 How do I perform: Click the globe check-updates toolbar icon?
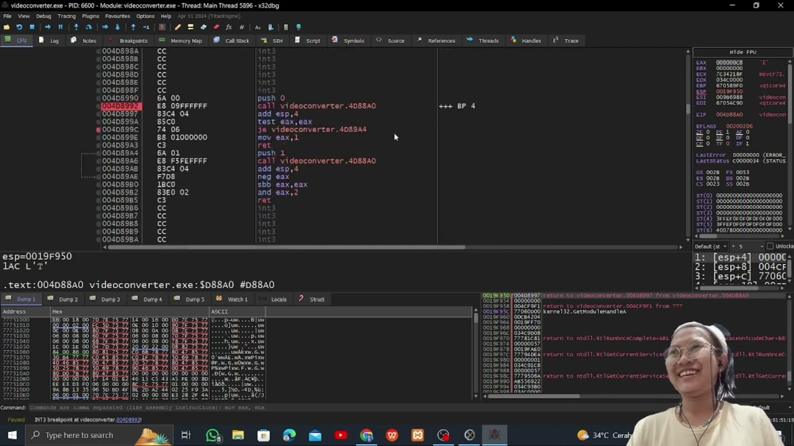(x=298, y=27)
